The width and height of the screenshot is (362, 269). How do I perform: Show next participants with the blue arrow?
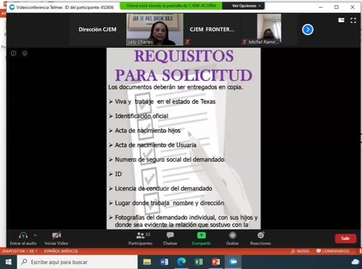308,29
